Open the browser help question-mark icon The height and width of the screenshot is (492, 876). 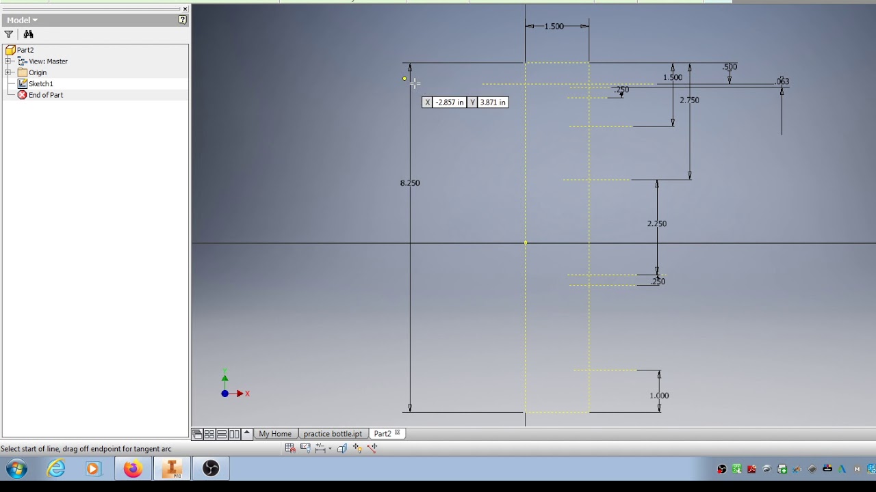click(183, 20)
